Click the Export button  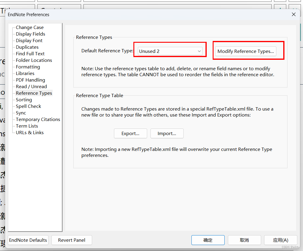pyautogui.click(x=130, y=133)
